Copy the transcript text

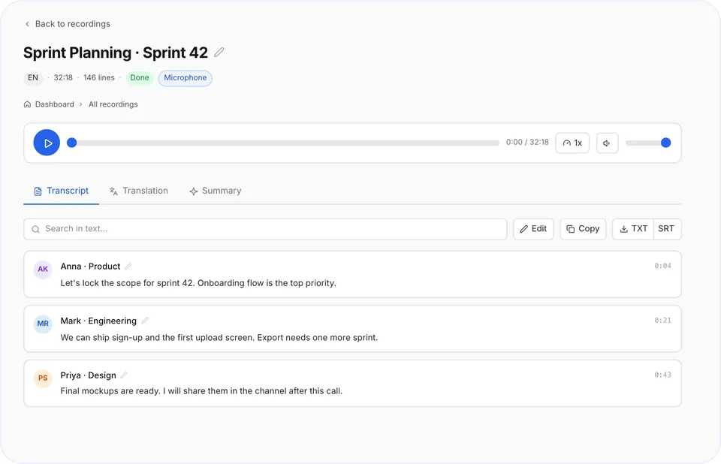583,229
